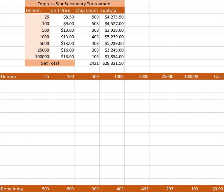Click the $9.00 unit price cell
Screen dimensions: 224x192
[62, 23]
